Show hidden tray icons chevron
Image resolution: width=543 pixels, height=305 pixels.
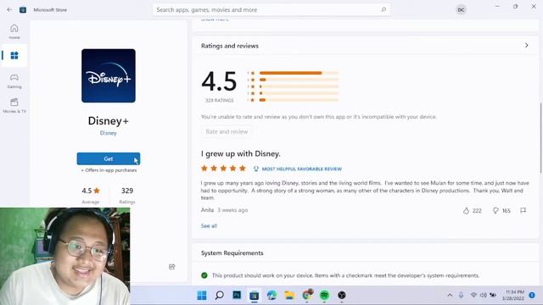click(x=450, y=296)
